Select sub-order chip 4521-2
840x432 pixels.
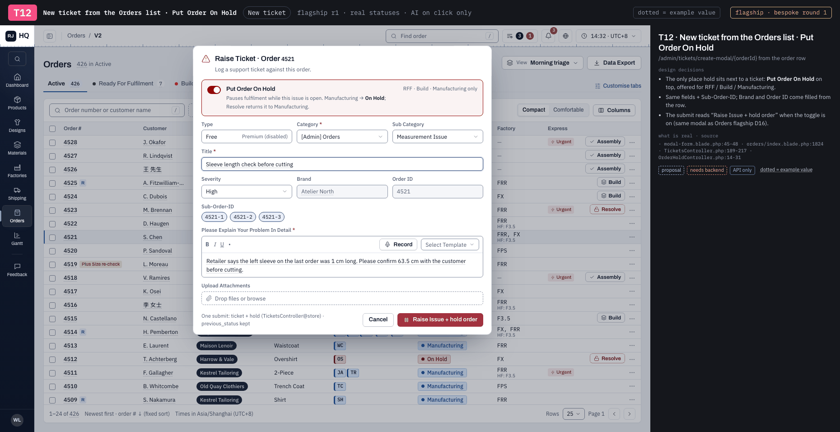click(x=243, y=217)
